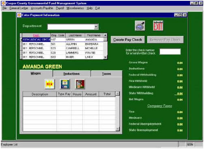Viewport: 204px width, 149px height.
Task: Click the Emp. Code column header
Action: (58, 35)
